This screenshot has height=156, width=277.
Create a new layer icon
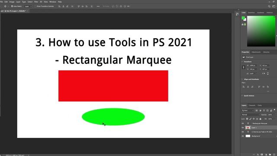pyautogui.click(x=274, y=155)
